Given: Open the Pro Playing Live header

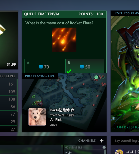Looking at the screenshot, I should [40, 76].
